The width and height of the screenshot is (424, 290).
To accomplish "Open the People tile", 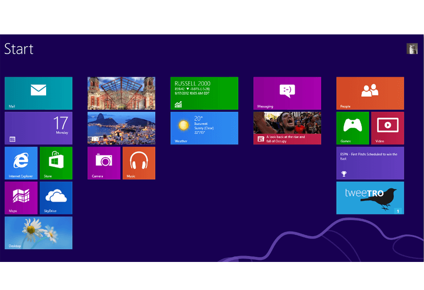I will pos(370,93).
